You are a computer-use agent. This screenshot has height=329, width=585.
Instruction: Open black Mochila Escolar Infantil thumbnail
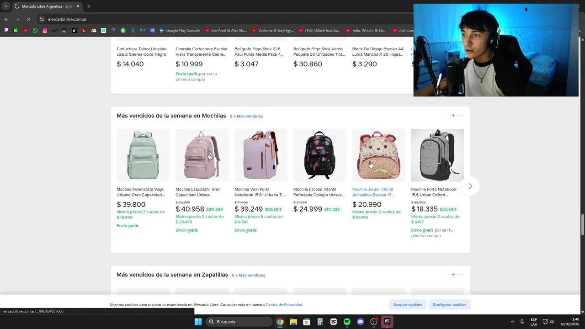pos(320,155)
